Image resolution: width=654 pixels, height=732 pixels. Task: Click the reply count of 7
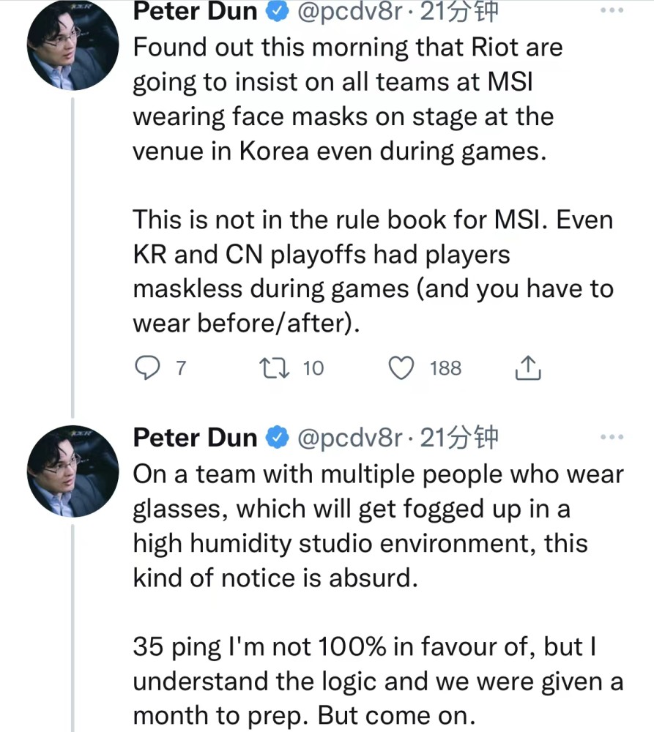(181, 367)
